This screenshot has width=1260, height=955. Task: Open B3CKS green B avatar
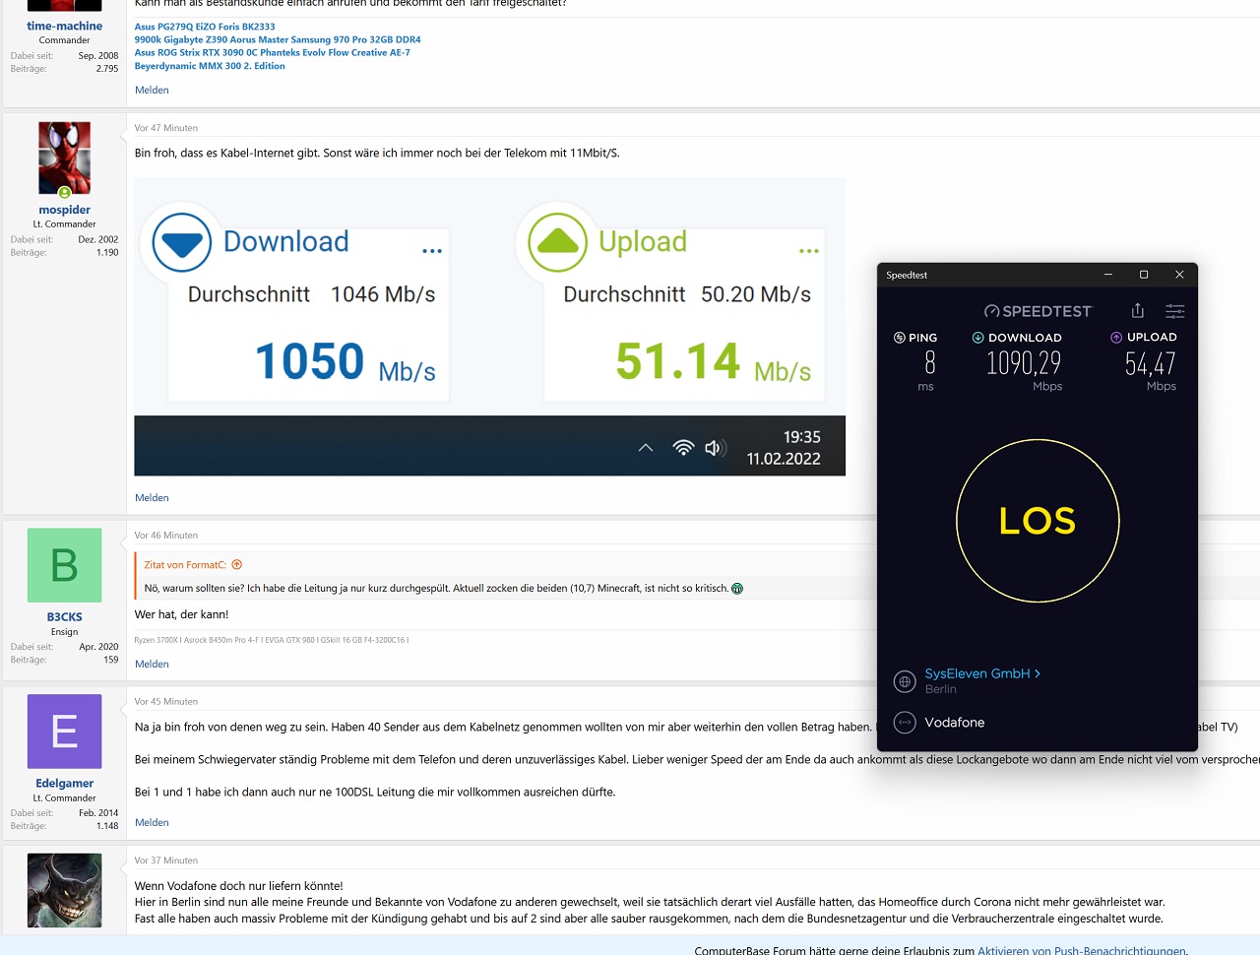click(x=64, y=565)
